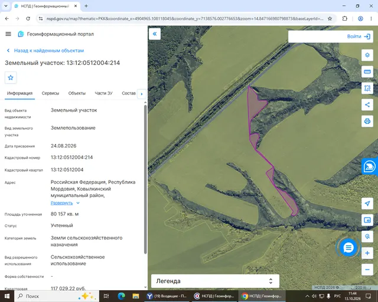Open the blue assistant side widget
Screen dimensions: 378x302
pos(370,166)
